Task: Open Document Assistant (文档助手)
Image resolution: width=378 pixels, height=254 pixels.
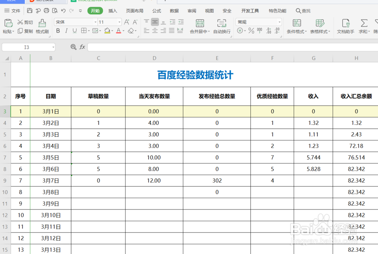Action: click(x=346, y=26)
